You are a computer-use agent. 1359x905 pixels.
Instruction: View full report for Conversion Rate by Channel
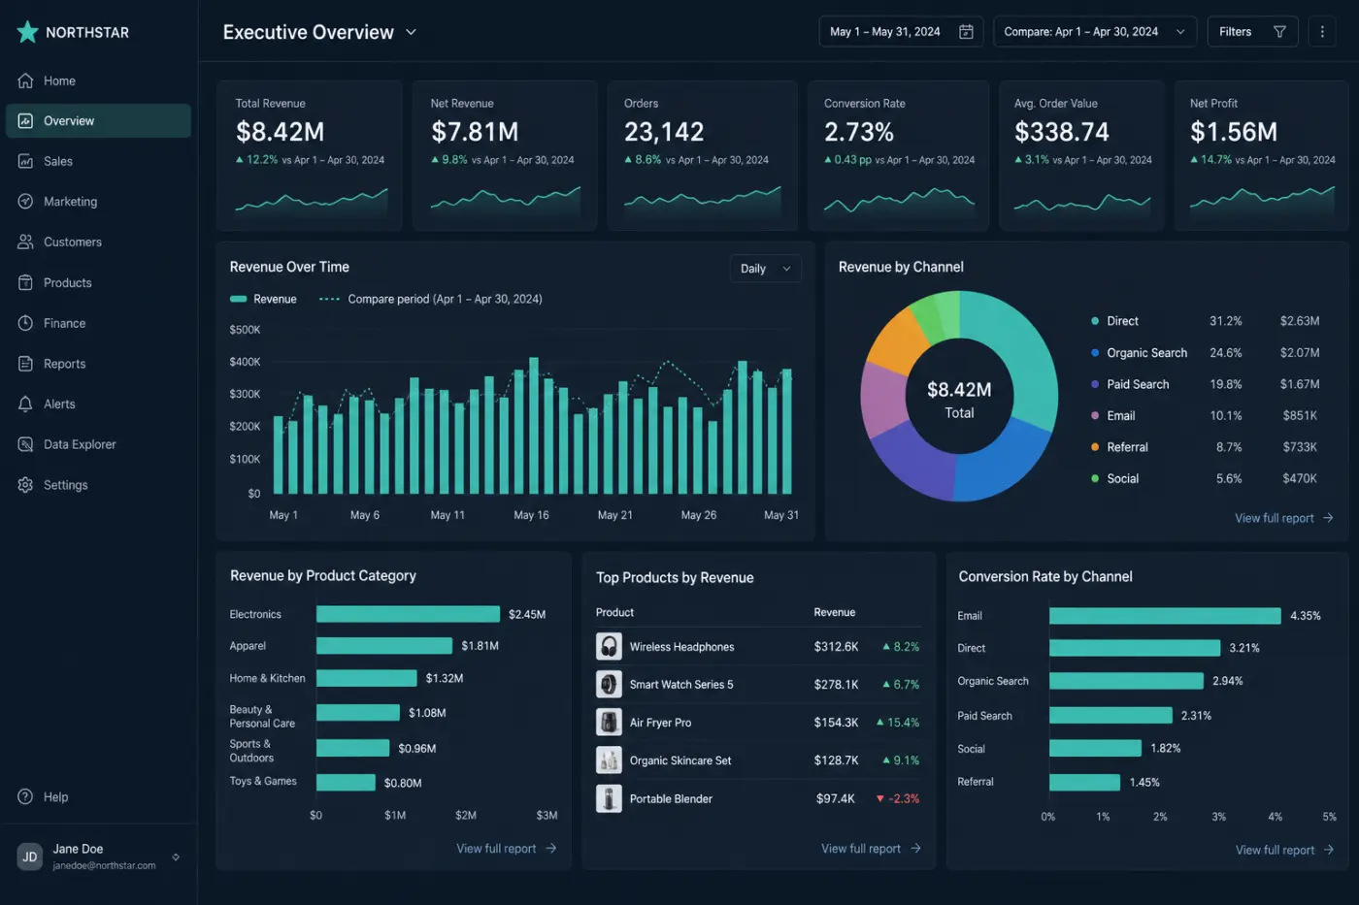(1284, 850)
